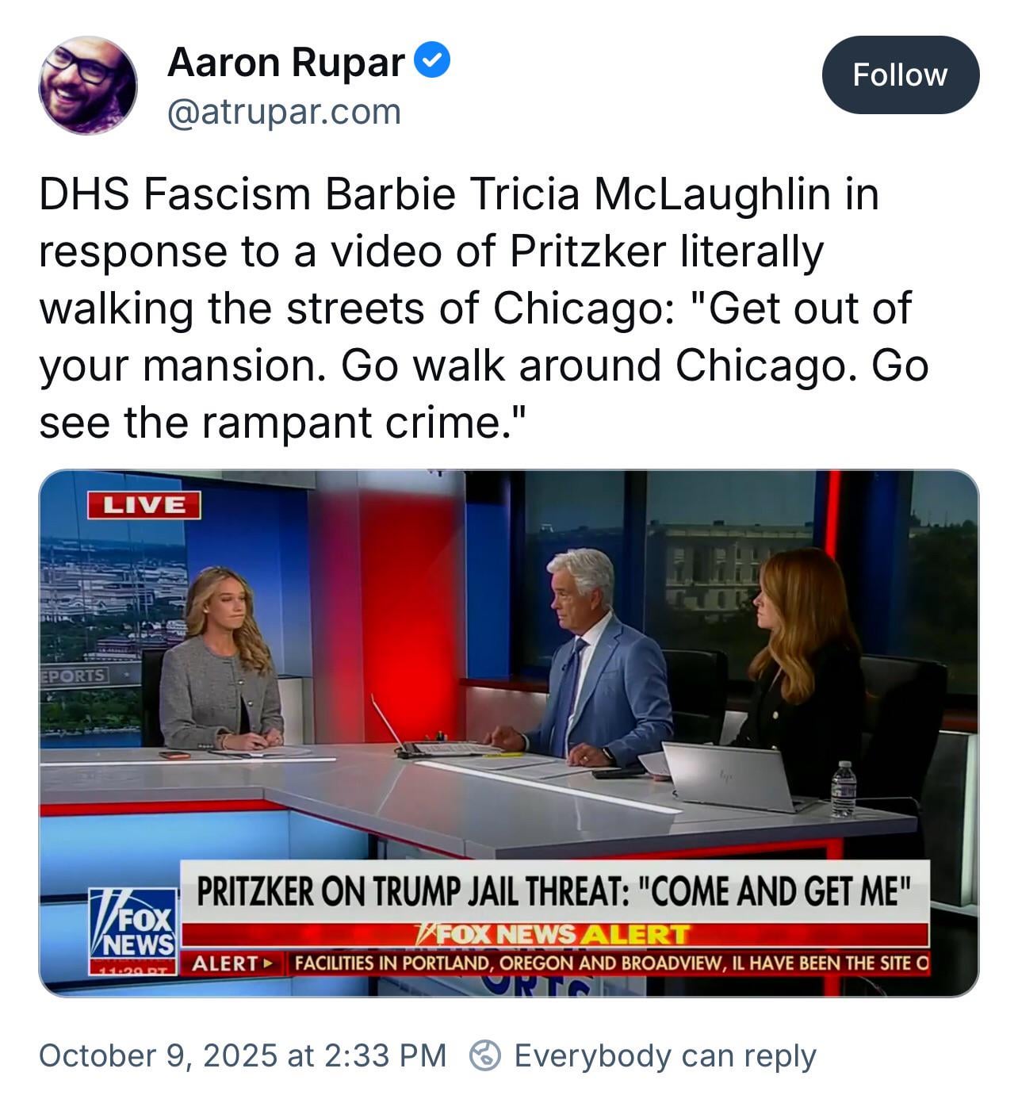The height and width of the screenshot is (1099, 1018).
Task: Play the embedded Fox News video
Action: 509,733
